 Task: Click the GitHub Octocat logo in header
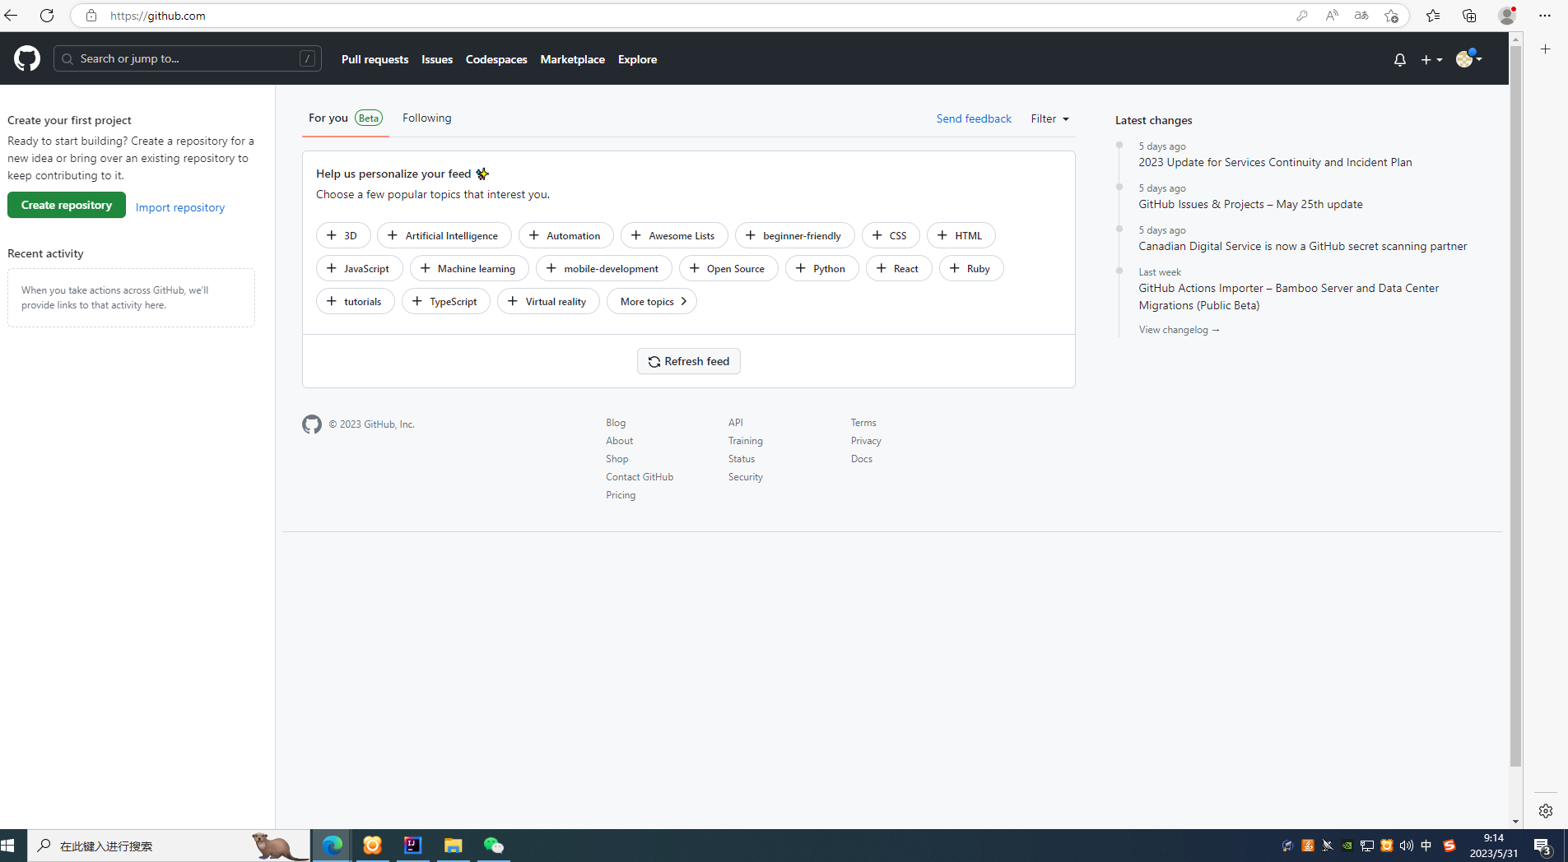point(27,58)
